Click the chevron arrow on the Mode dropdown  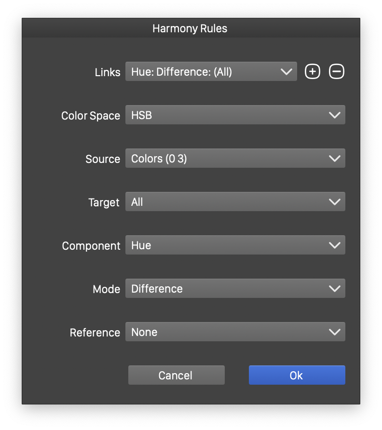pos(334,289)
